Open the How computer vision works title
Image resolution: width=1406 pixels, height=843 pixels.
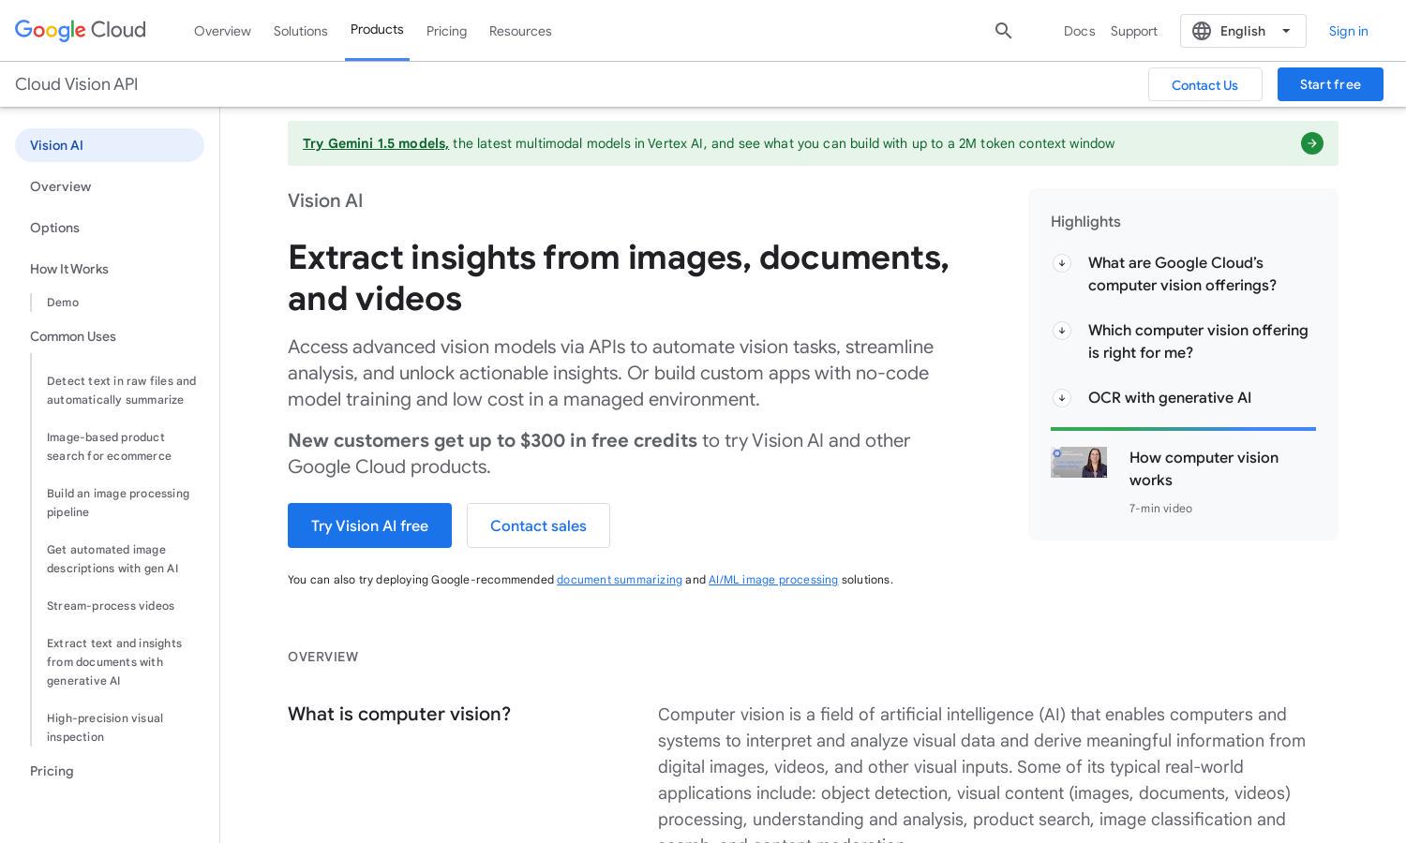pos(1204,468)
